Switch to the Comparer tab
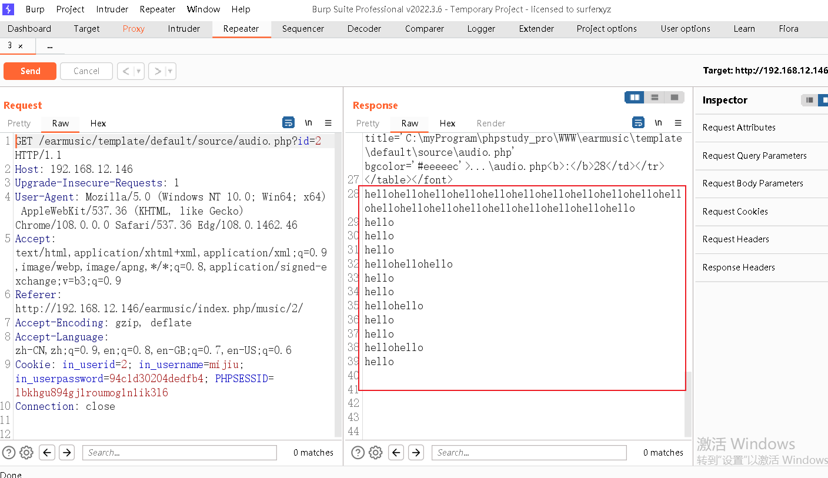828x478 pixels. [425, 29]
